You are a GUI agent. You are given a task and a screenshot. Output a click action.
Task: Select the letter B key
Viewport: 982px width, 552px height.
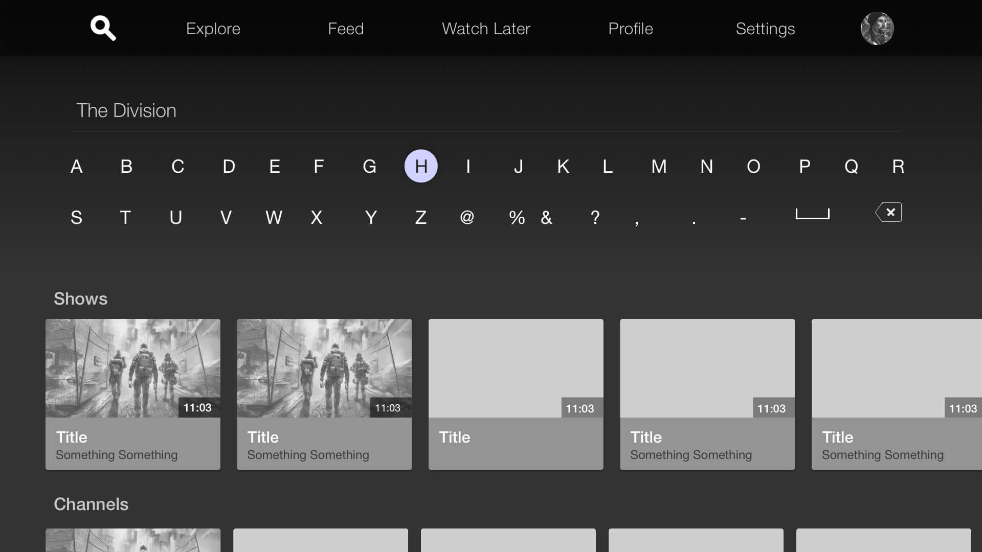pyautogui.click(x=126, y=167)
